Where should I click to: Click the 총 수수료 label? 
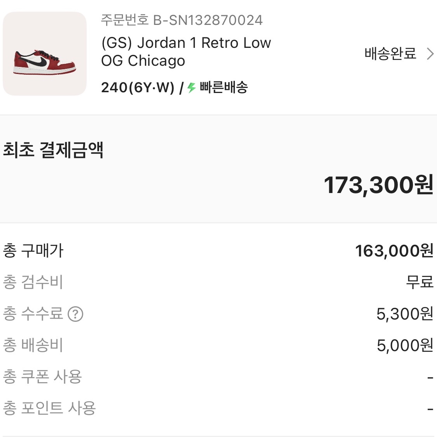(34, 314)
